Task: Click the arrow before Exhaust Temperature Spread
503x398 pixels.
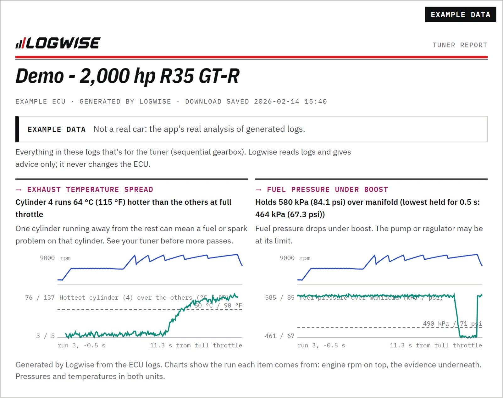Action: click(x=19, y=190)
